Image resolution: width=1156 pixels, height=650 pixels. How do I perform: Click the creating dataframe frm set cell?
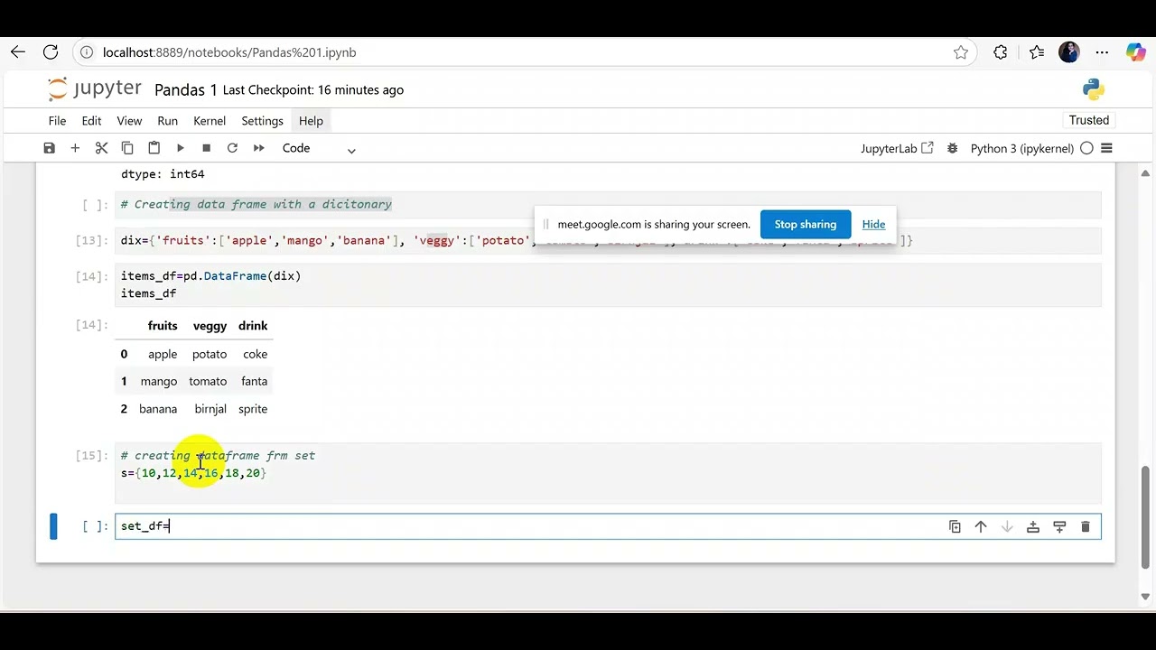[608, 472]
